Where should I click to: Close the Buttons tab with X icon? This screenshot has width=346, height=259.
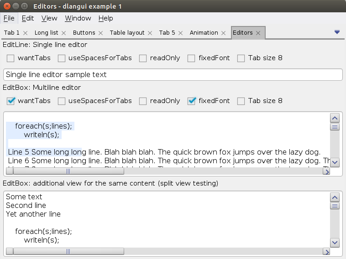pyautogui.click(x=101, y=33)
